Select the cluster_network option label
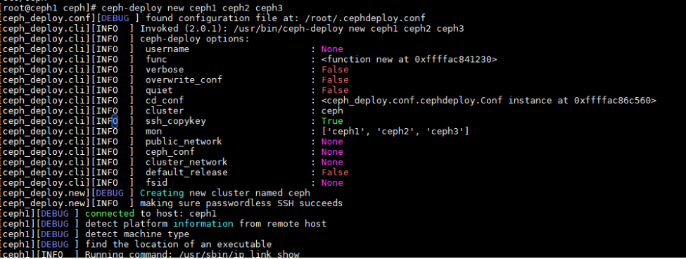The height and width of the screenshot is (259, 686). coord(186,163)
